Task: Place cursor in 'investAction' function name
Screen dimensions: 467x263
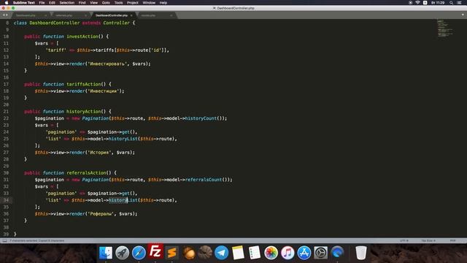Action: tap(82, 37)
